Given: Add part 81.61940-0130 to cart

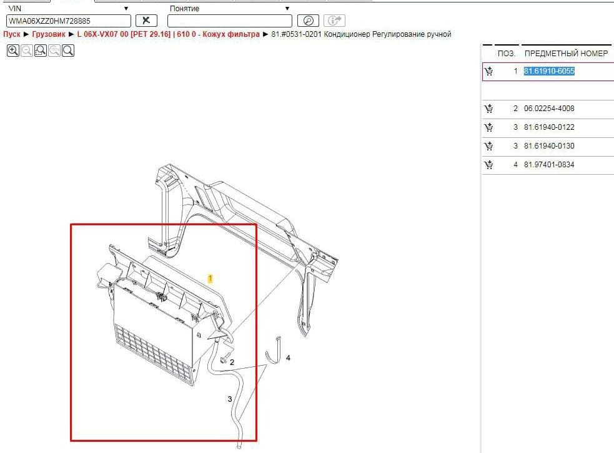Looking at the screenshot, I should (x=488, y=146).
